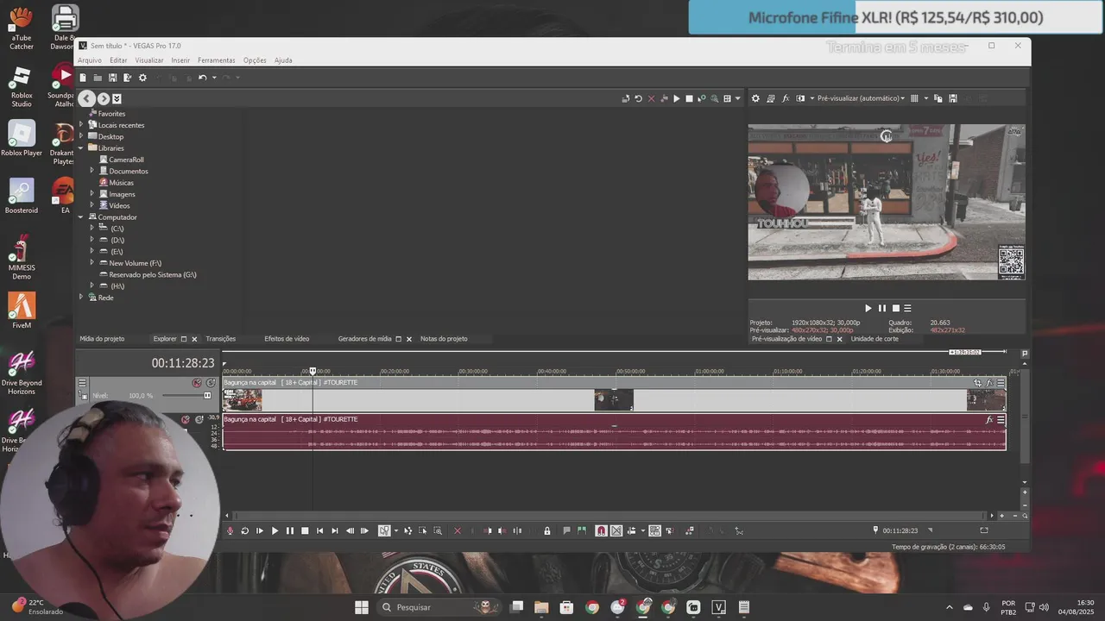Go back in the Explorer panel

coord(87,99)
